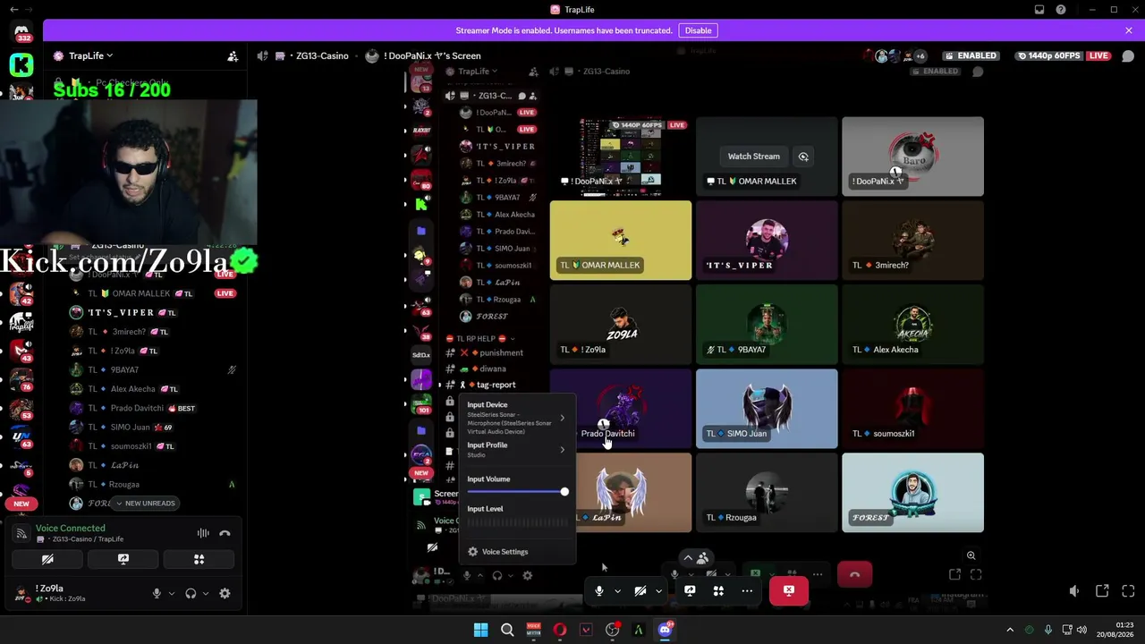Select the SIMO Juan video tile
Image resolution: width=1145 pixels, height=644 pixels.
[767, 409]
